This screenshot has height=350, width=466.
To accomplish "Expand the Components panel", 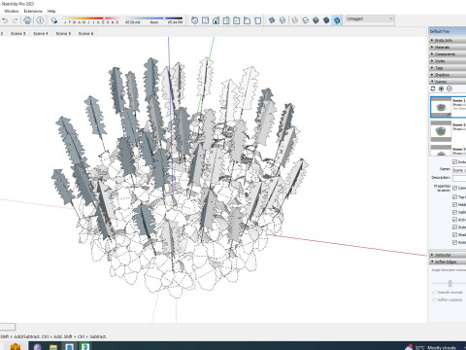I will click(x=448, y=53).
